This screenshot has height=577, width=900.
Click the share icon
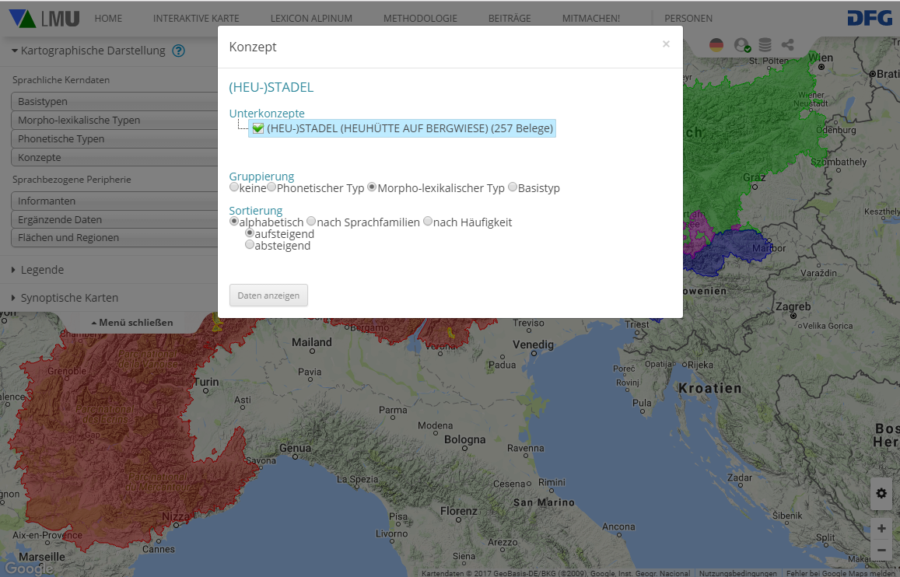click(x=788, y=45)
